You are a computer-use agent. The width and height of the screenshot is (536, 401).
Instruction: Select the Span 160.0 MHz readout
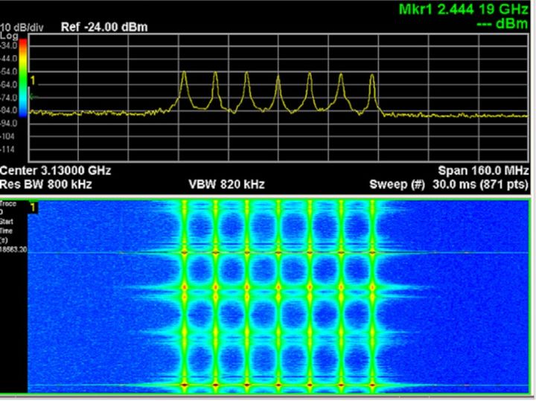coord(484,170)
